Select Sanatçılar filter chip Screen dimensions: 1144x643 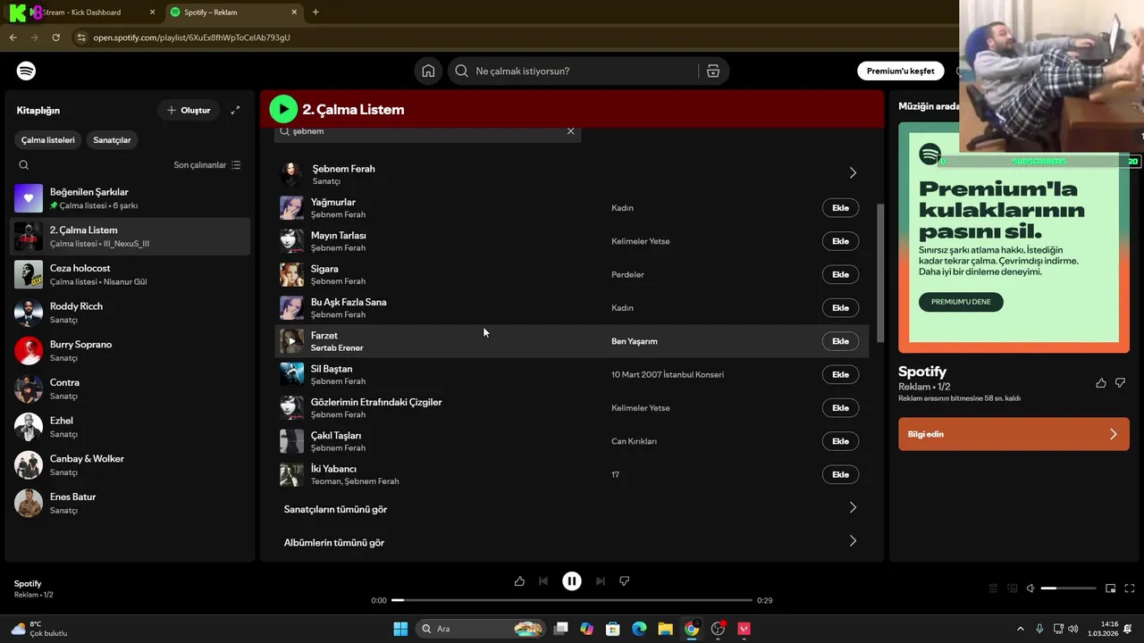(112, 140)
